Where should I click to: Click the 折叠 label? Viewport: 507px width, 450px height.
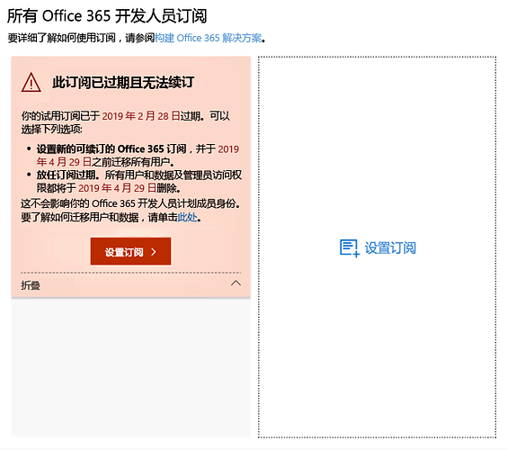[31, 285]
